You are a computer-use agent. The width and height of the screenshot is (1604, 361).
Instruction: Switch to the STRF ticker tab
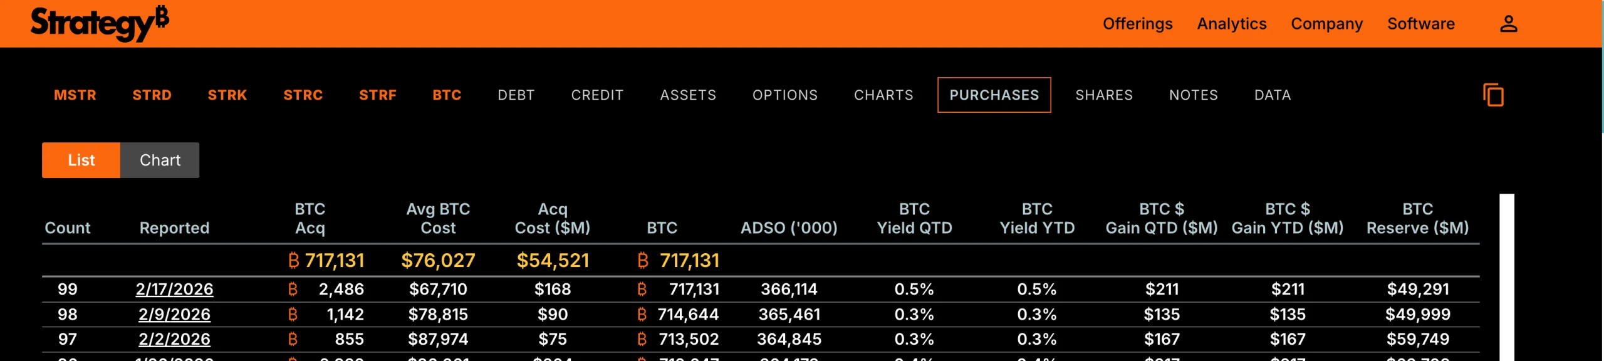click(x=378, y=95)
